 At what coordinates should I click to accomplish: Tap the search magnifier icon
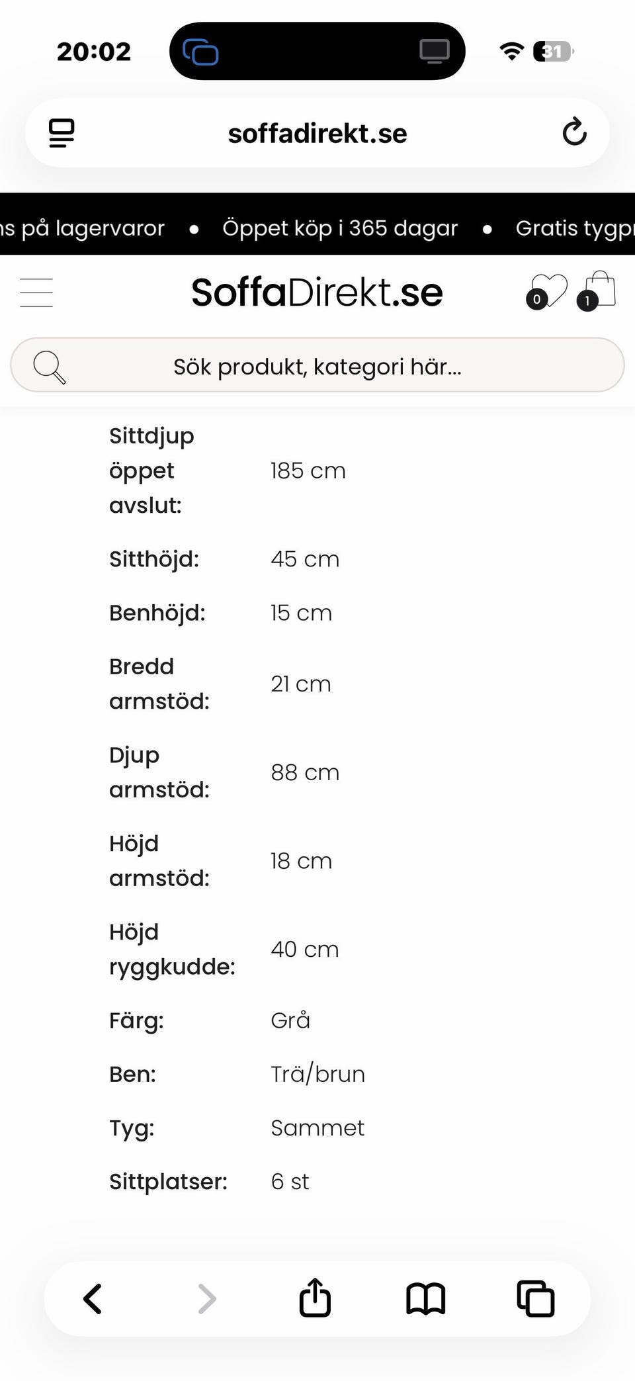50,367
